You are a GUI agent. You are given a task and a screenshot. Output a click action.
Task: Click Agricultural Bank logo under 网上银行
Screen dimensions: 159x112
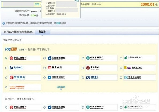101,107
